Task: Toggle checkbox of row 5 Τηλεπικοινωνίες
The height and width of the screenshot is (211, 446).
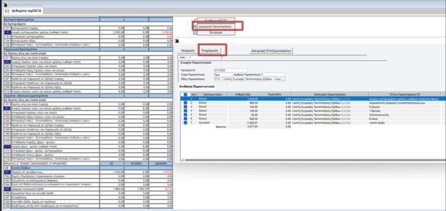Action: 185,115
